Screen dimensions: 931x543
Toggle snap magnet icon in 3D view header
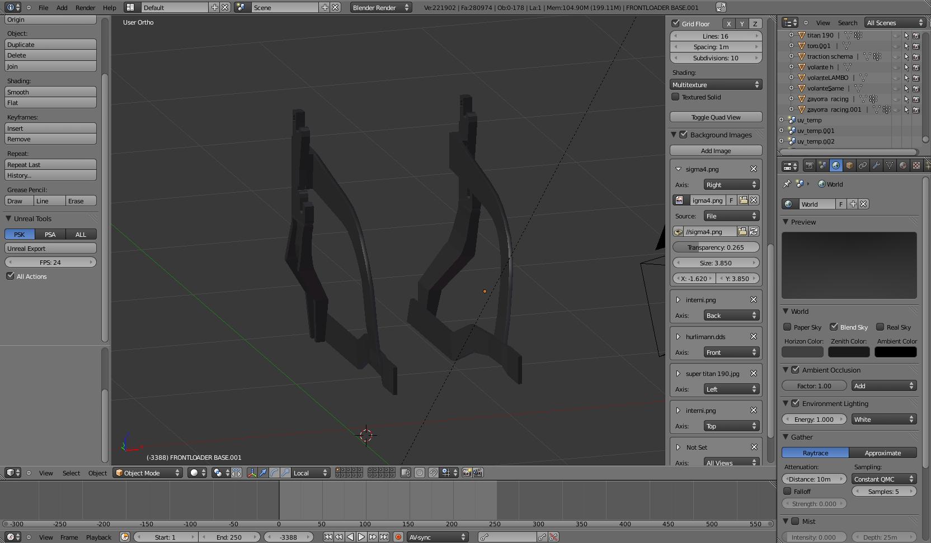pos(434,473)
